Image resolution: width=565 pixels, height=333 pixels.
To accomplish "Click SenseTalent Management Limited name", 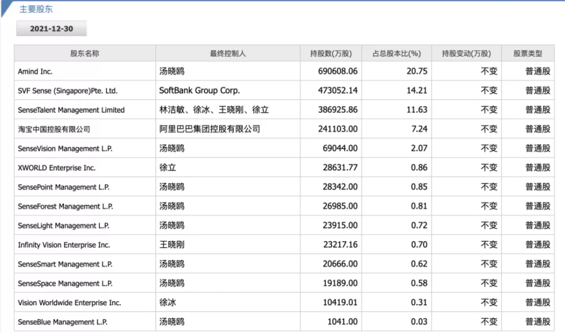I will [71, 110].
